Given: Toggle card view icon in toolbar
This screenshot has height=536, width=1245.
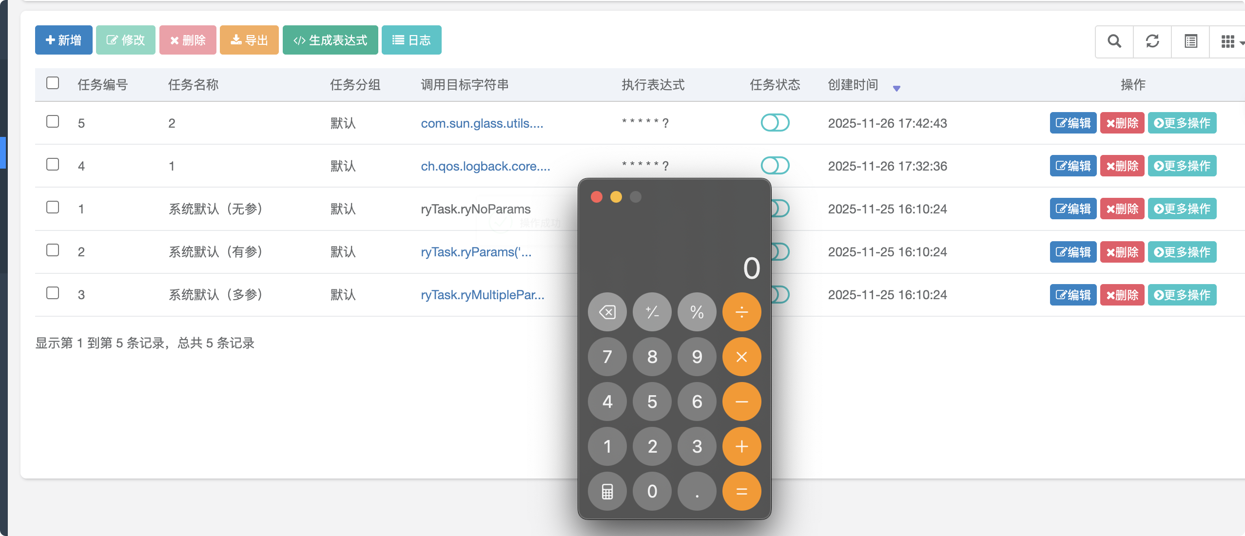Looking at the screenshot, I should pyautogui.click(x=1190, y=41).
